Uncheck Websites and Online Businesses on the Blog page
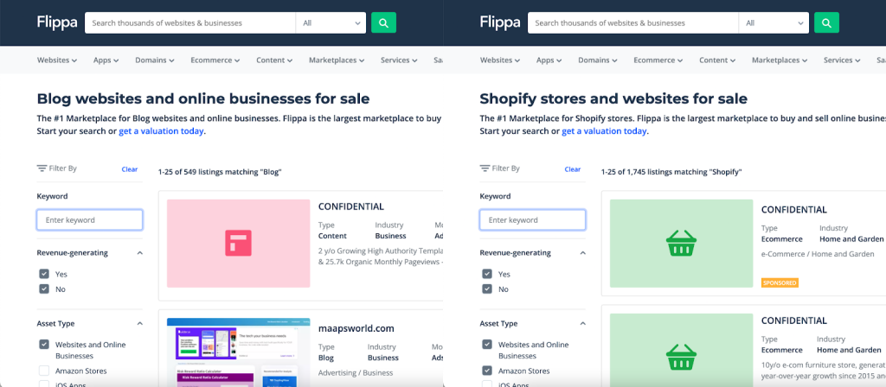The width and height of the screenshot is (886, 387). pyautogui.click(x=44, y=344)
